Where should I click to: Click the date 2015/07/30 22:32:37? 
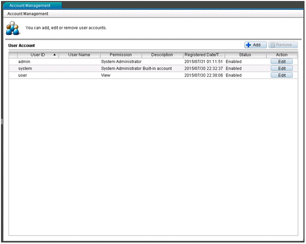(x=203, y=69)
